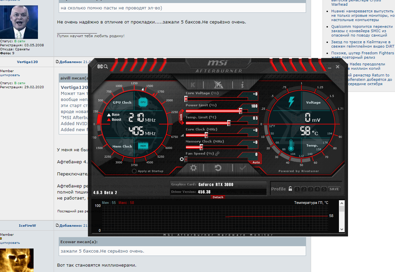Select profile slot 3

point(311,189)
